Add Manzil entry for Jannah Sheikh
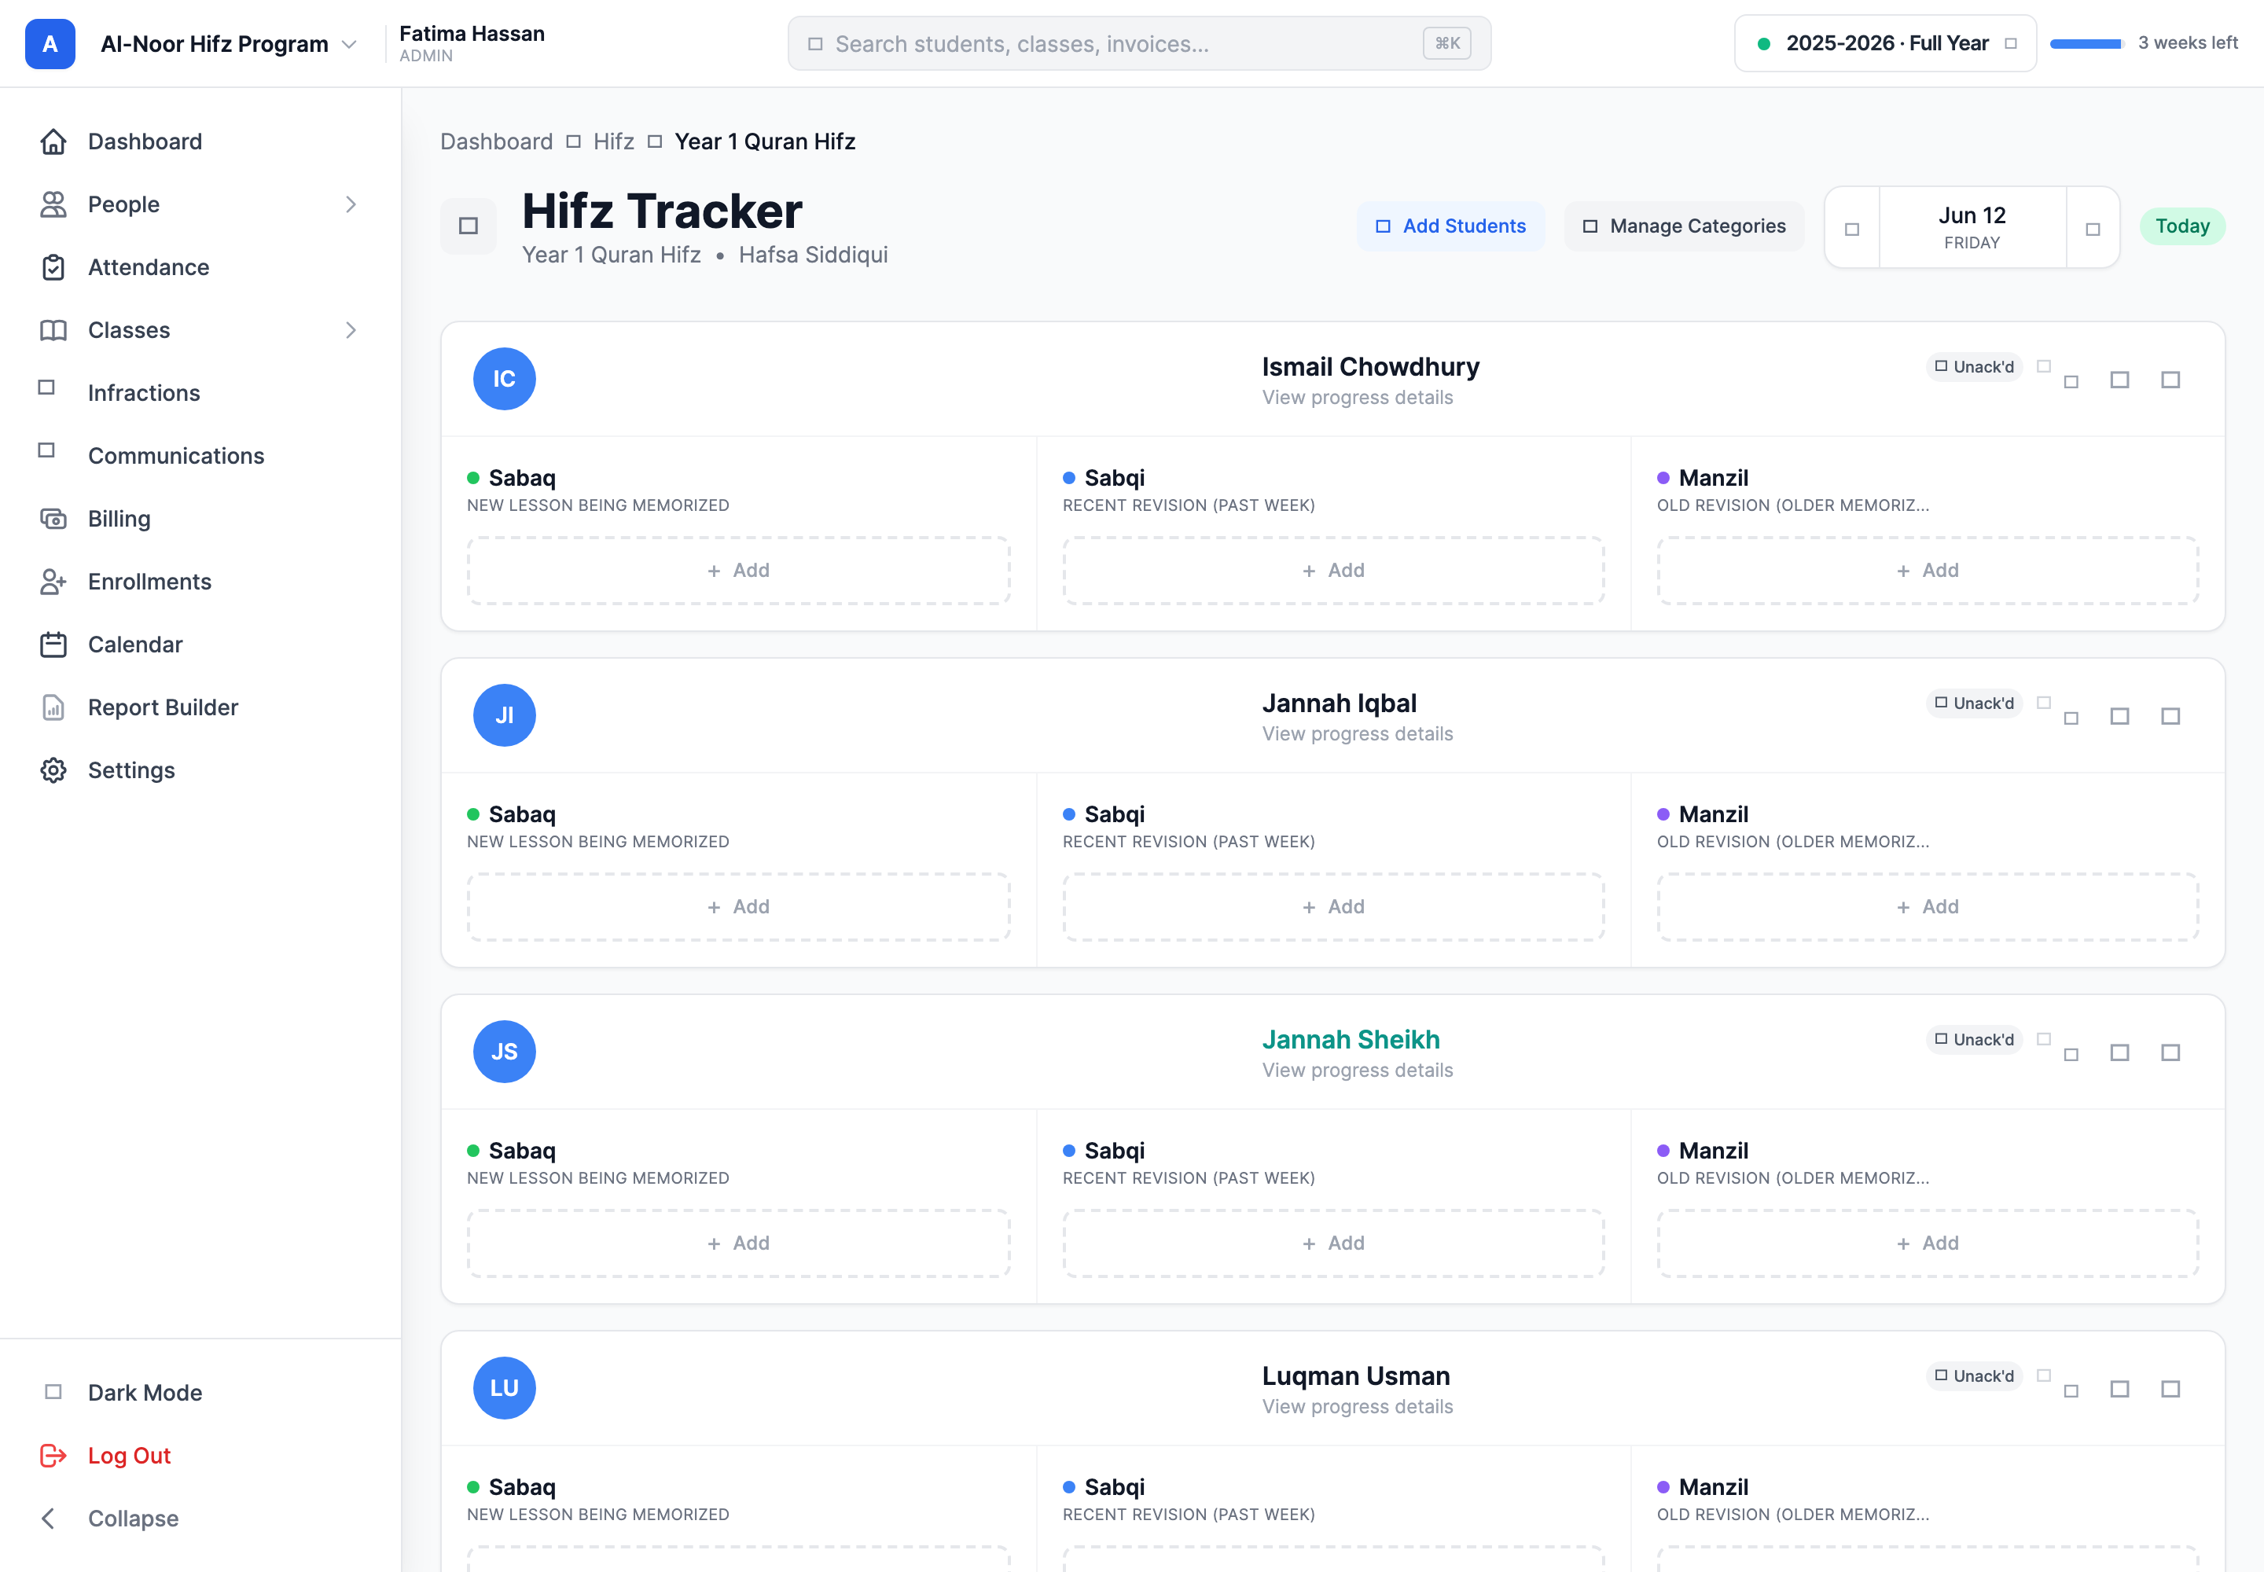 (1928, 1243)
